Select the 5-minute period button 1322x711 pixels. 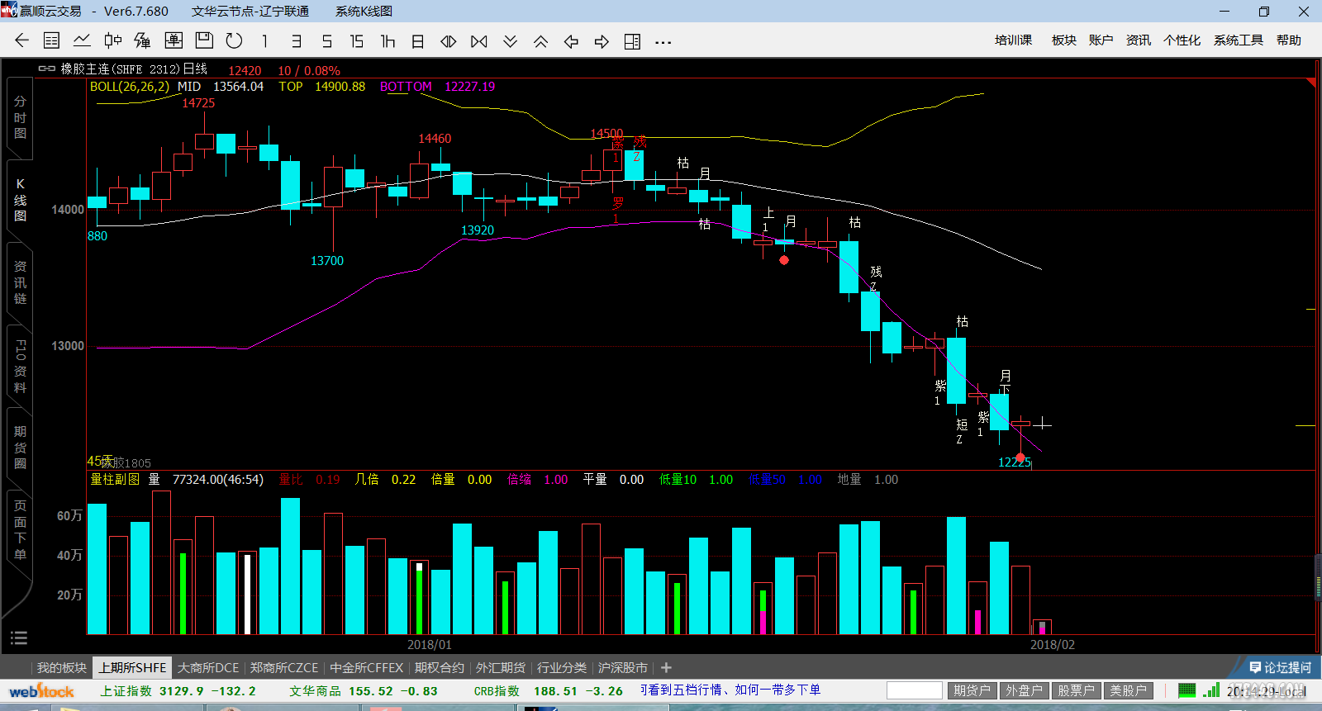pos(326,40)
